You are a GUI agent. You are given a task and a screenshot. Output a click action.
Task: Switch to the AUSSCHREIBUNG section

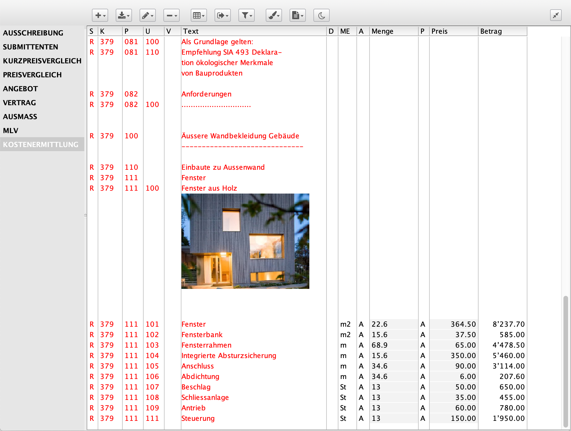[x=33, y=33]
